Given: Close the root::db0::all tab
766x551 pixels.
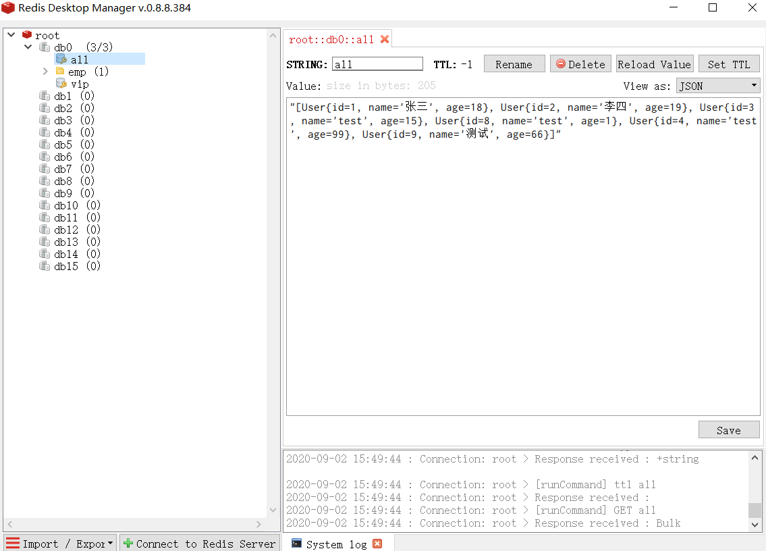Looking at the screenshot, I should (385, 39).
